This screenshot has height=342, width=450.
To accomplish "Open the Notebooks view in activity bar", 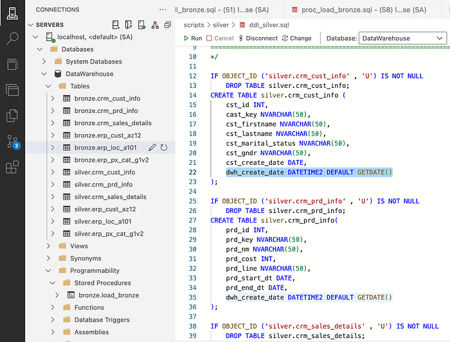I will 12,64.
